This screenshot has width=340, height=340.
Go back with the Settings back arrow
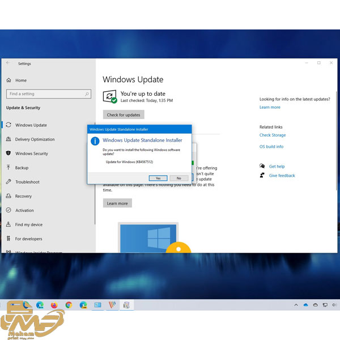coord(8,63)
